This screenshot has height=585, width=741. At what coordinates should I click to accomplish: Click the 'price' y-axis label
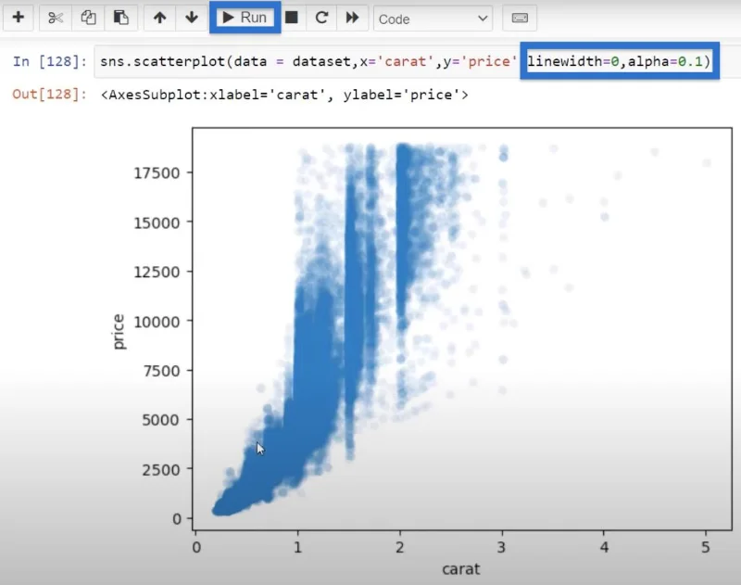tap(119, 332)
